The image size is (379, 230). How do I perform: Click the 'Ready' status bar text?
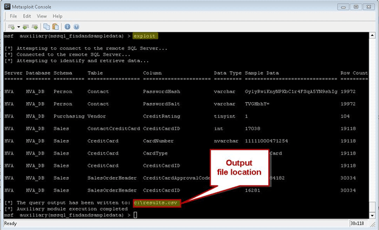coord(10,223)
